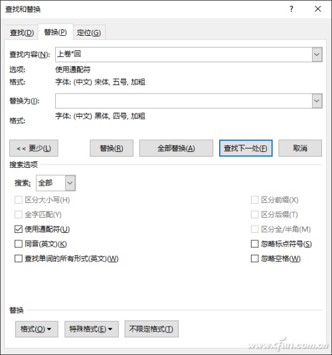
Task: Expand the 替换为 history dropdown arrow
Action: click(x=317, y=101)
